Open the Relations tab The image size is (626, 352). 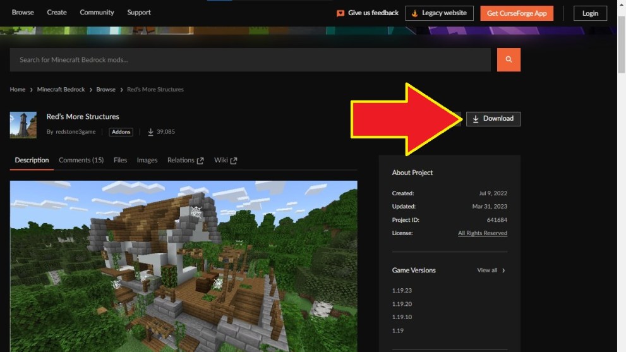pos(185,161)
